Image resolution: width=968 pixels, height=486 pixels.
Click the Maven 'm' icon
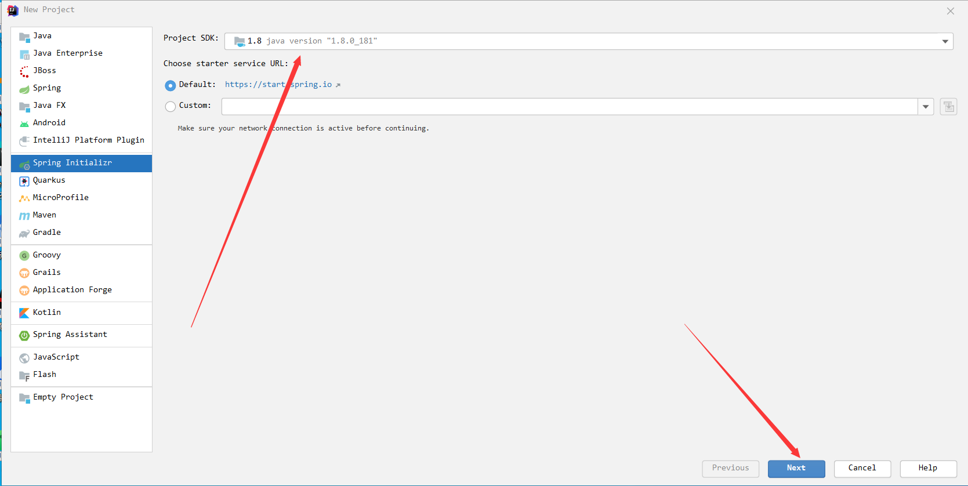[24, 216]
